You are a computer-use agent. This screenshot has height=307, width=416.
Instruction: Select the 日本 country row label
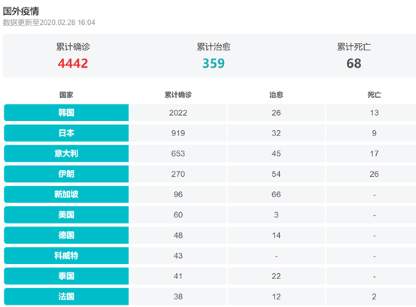[66, 133]
